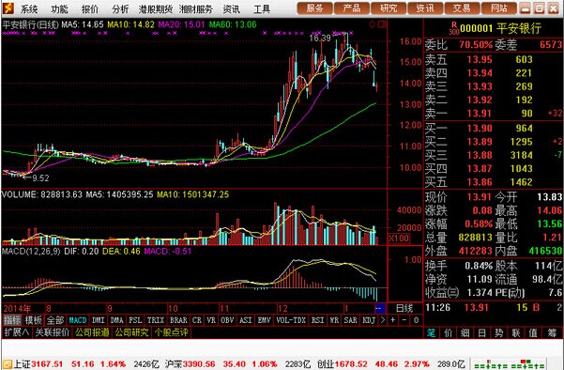Open the 个股点评 tab
This screenshot has width=564, height=370.
pos(171,332)
